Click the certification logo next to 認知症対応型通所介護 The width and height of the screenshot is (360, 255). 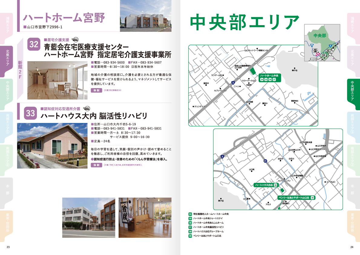(x=86, y=108)
